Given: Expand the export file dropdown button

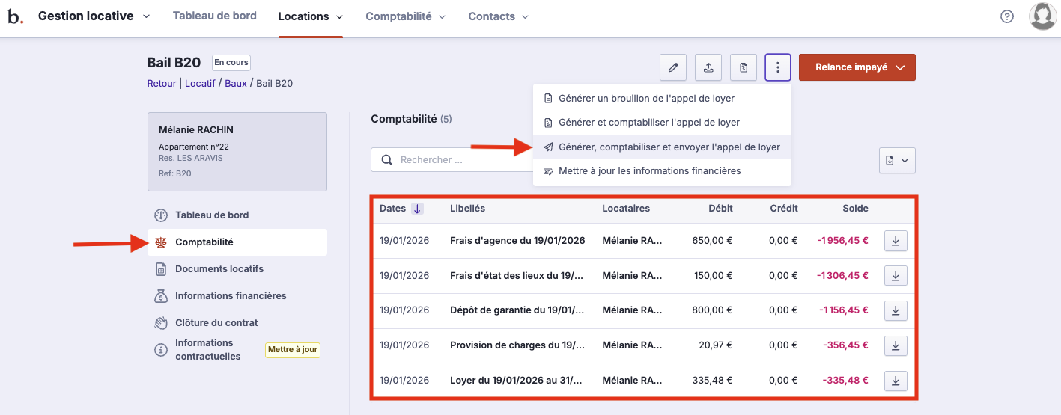Looking at the screenshot, I should click(897, 160).
